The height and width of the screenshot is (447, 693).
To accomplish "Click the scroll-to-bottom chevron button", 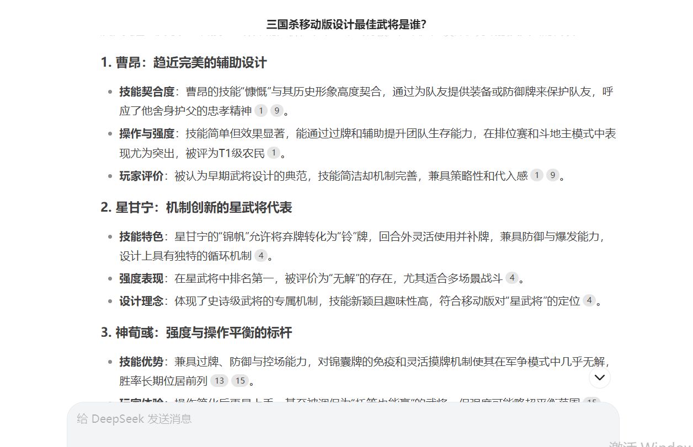I will [600, 378].
